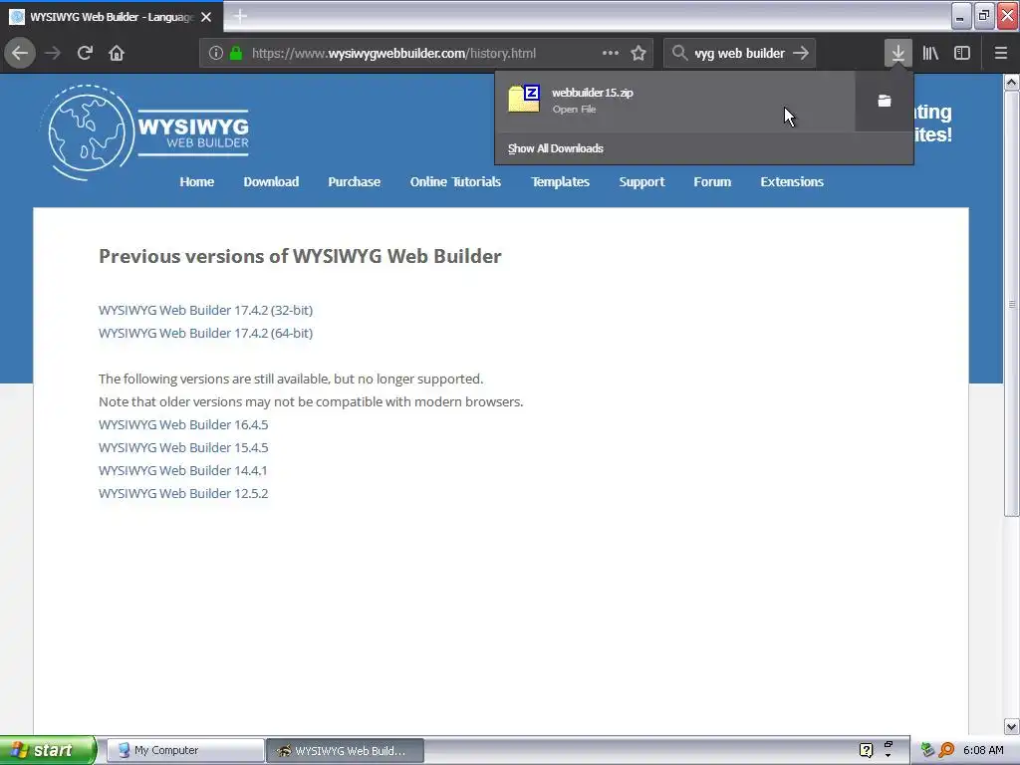The width and height of the screenshot is (1020, 765).
Task: Click the webbuilder15.zip file icon
Action: click(524, 99)
